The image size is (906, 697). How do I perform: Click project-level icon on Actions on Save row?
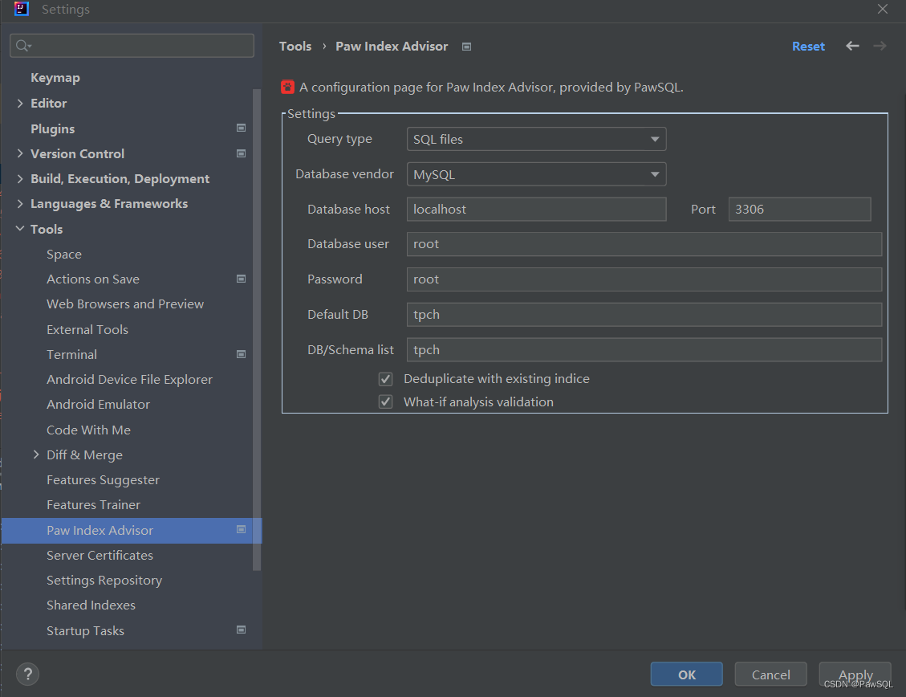pos(242,279)
